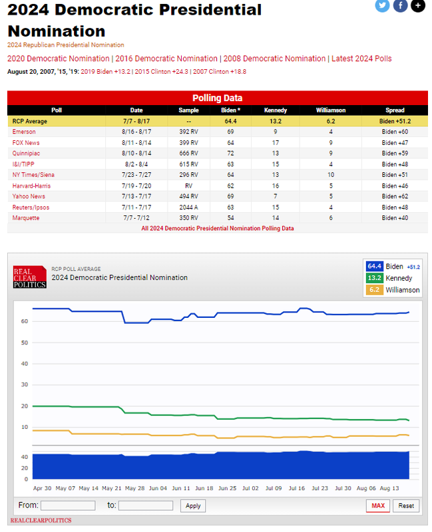Click the Biden +51.2 spread cell
The width and height of the screenshot is (432, 532).
395,121
